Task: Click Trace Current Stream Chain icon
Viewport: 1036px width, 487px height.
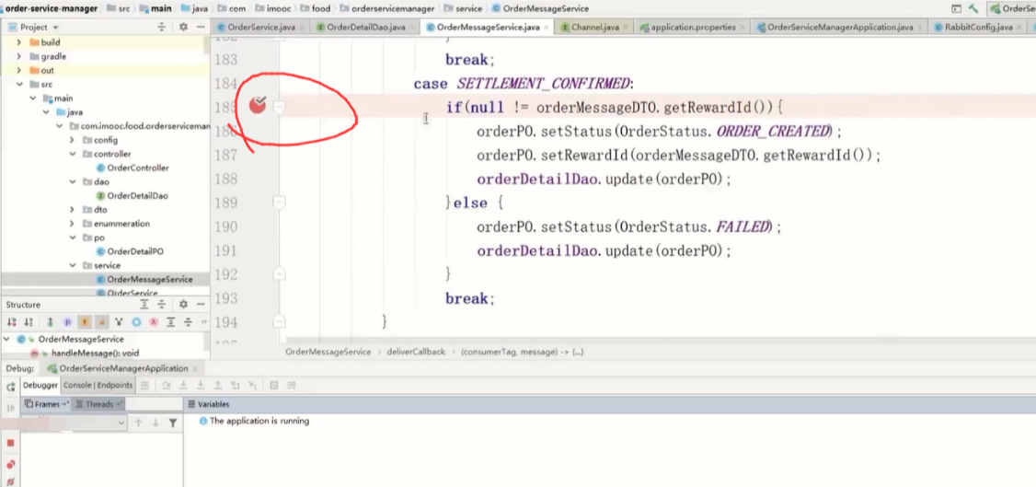Action: (x=292, y=385)
